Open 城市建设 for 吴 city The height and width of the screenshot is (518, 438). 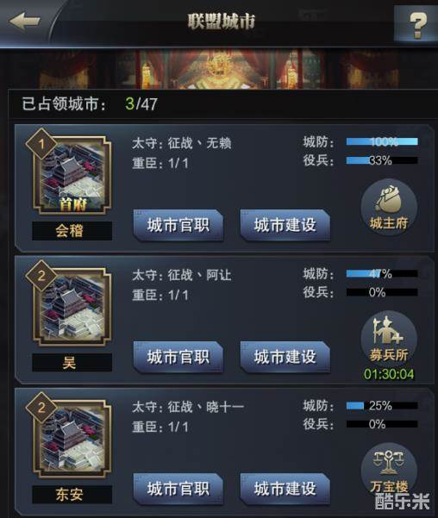pyautogui.click(x=285, y=357)
